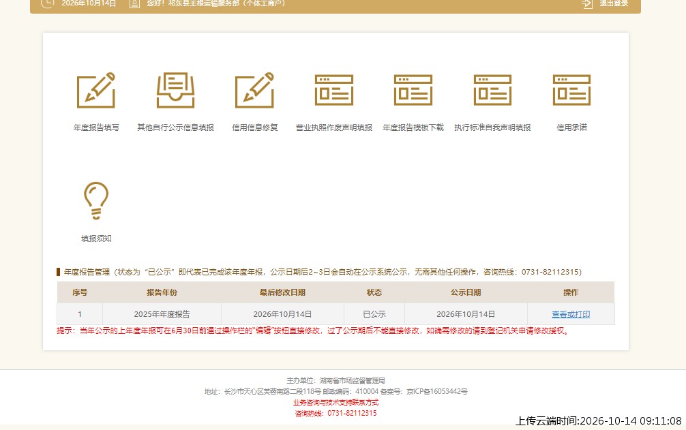The width and height of the screenshot is (686, 430).
Task: Click the clock icon beside the date
Action: 47,3
